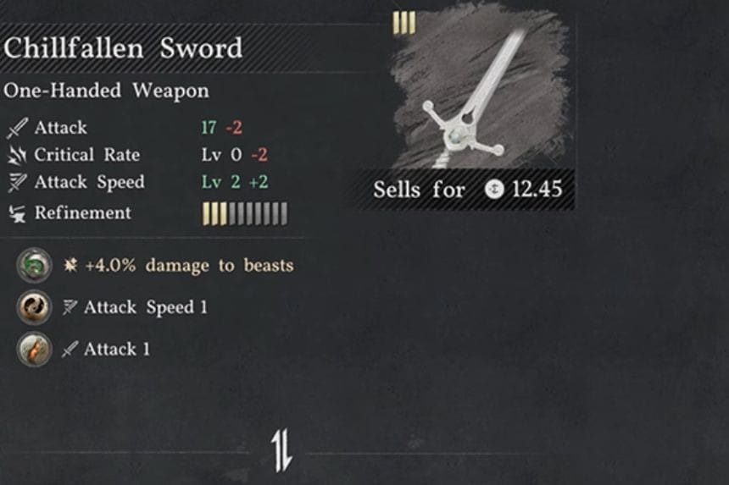
Task: Click the Attack value 17
Action: pos(209,128)
